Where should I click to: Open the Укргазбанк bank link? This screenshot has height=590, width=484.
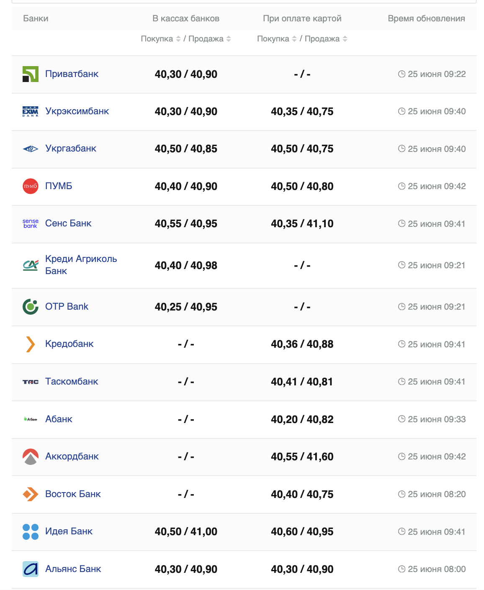tap(71, 149)
